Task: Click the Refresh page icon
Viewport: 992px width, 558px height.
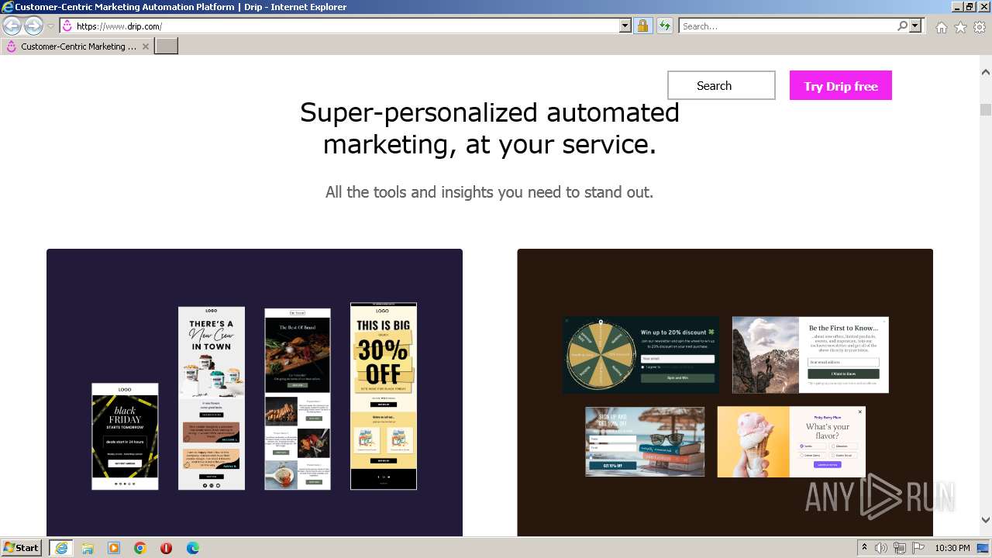Action: 664,26
